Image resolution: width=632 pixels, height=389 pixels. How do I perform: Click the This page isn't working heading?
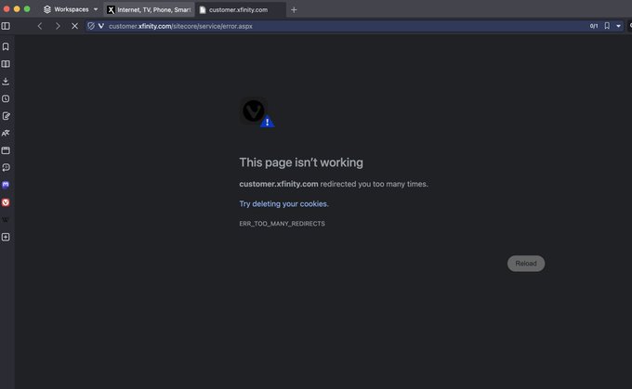301,162
